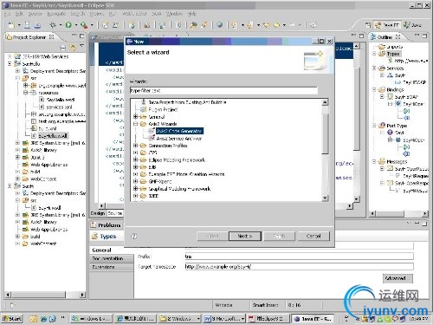Open the Help menu
This screenshot has width=433, height=325.
click(191, 14)
